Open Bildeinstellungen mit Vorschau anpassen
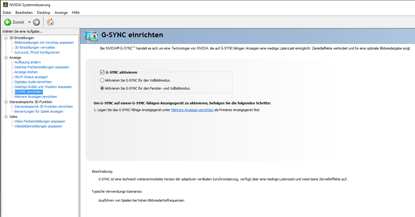Screen dimensions: 415x217 44,42
